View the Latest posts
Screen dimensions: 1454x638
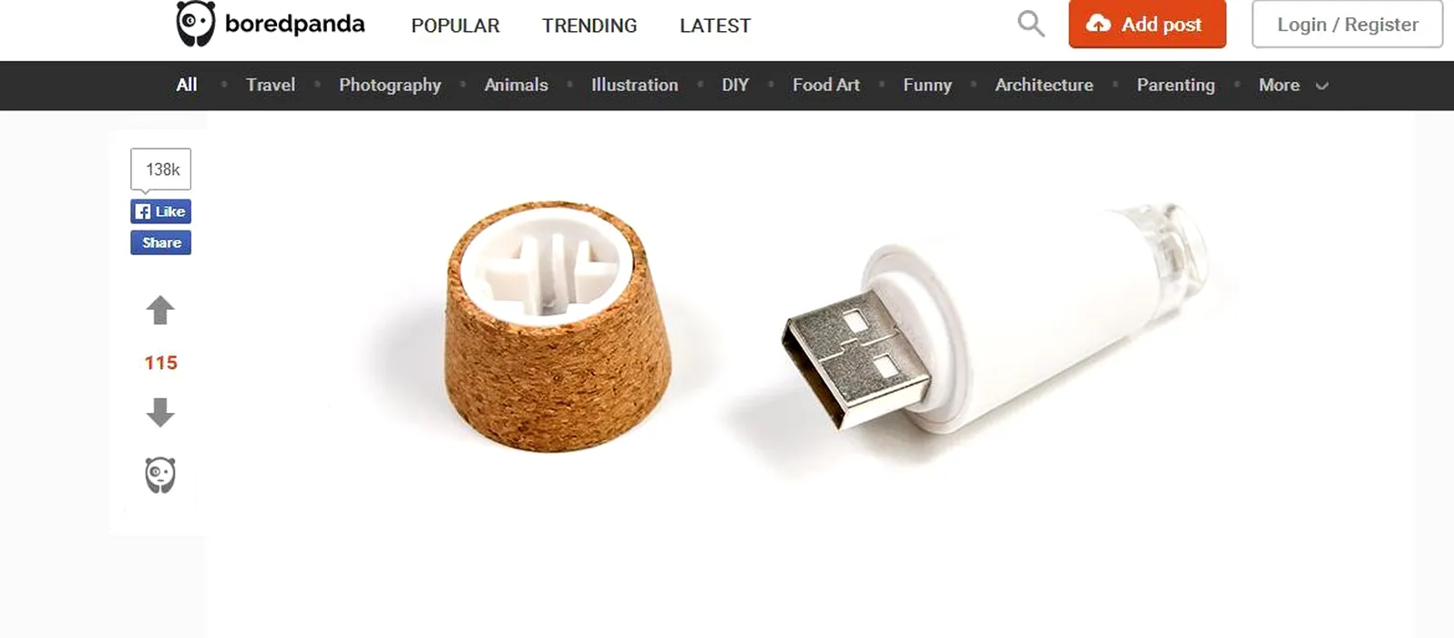715,26
